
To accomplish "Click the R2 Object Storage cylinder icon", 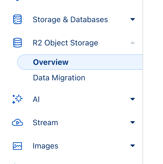I will [17, 43].
